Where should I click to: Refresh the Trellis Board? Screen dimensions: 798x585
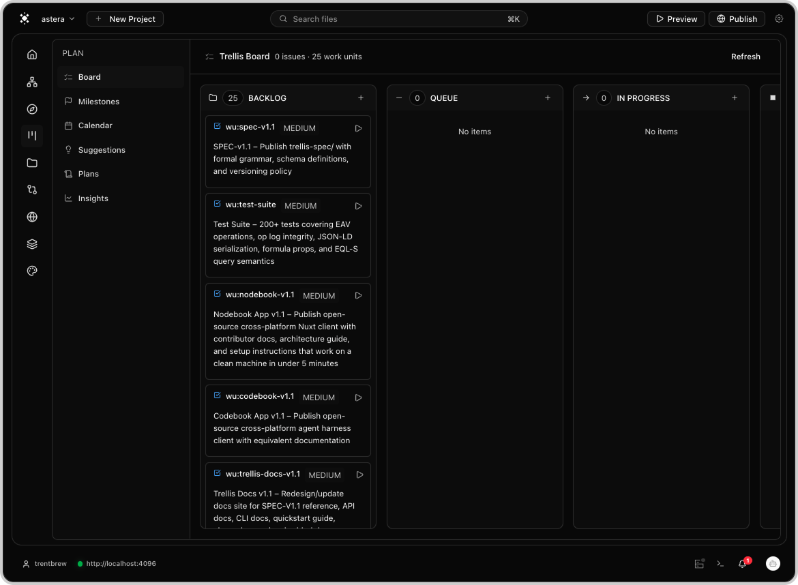tap(745, 57)
